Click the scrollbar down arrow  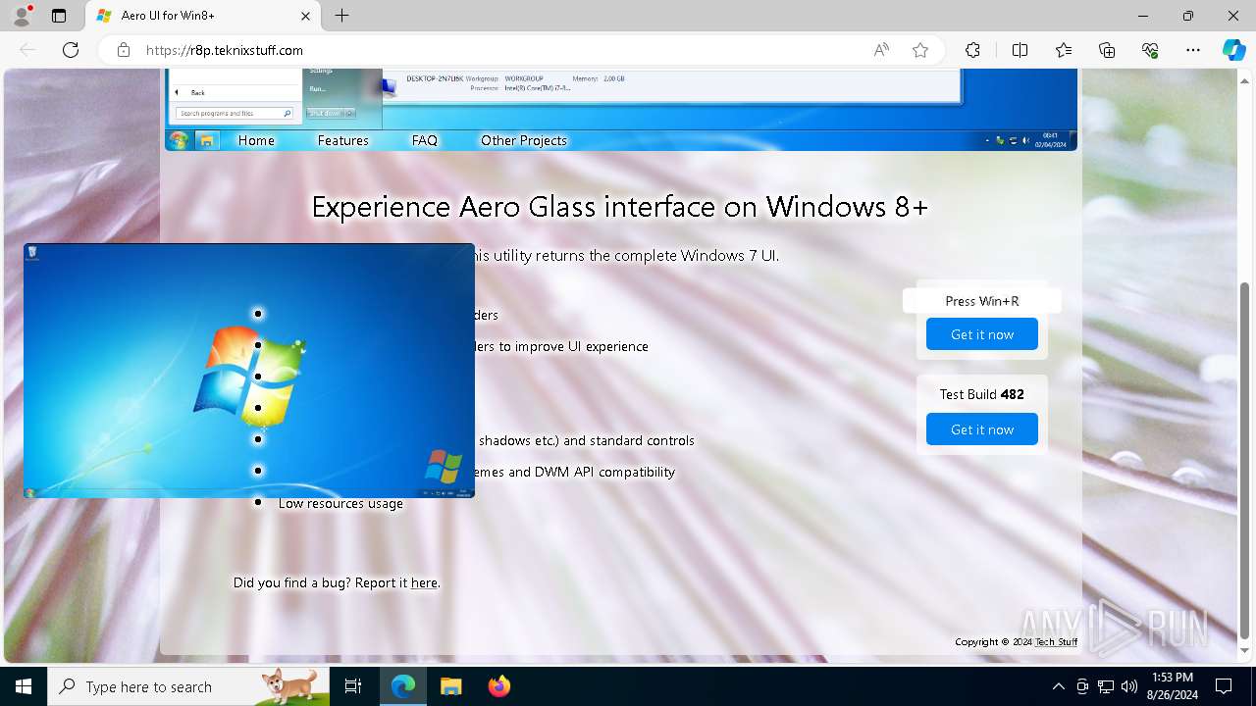pyautogui.click(x=1245, y=651)
